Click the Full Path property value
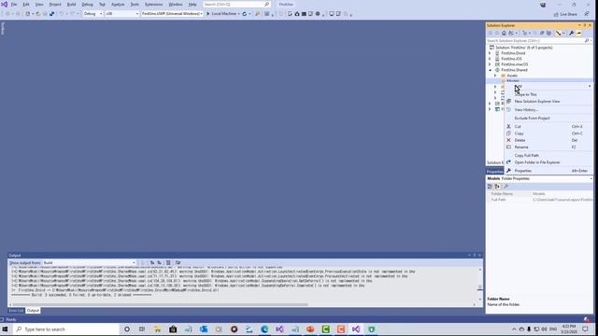Viewport: 598px width, 336px height. (562, 200)
